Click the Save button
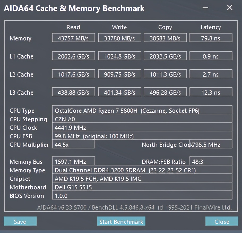The height and width of the screenshot is (233, 242). tap(20, 221)
